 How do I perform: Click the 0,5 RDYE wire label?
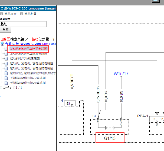click(x=72, y=81)
